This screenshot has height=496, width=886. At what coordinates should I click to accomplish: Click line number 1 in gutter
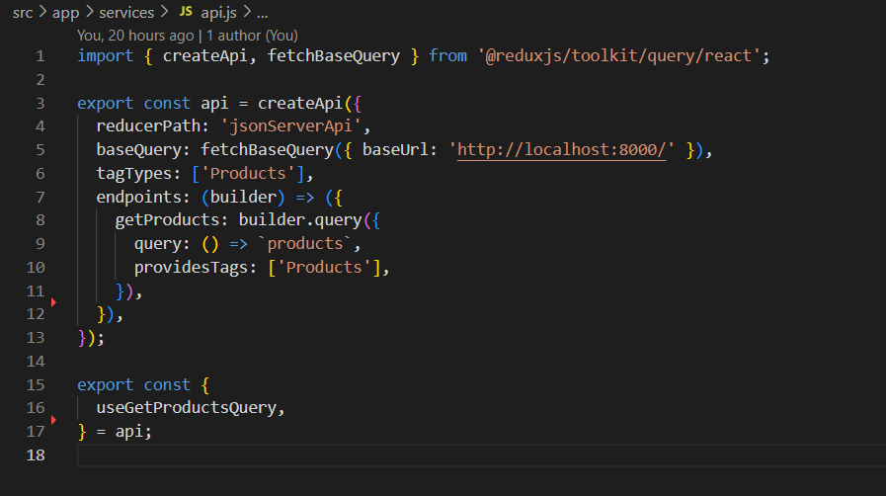40,56
